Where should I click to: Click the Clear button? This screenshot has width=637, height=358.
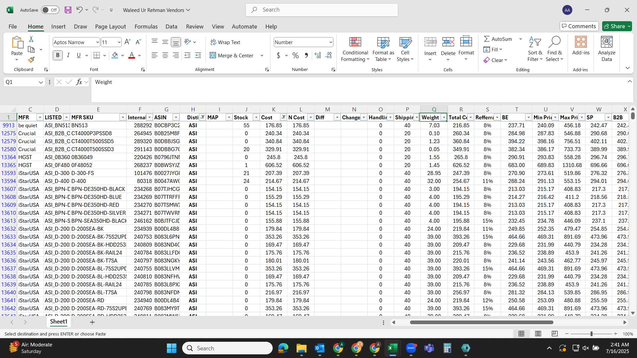coord(495,60)
